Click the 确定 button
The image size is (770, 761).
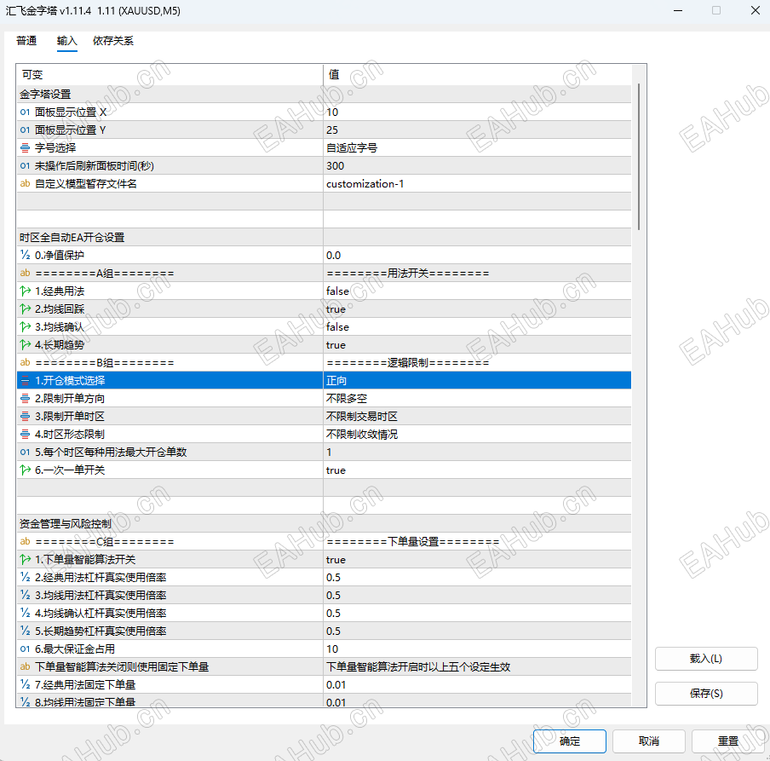point(570,741)
